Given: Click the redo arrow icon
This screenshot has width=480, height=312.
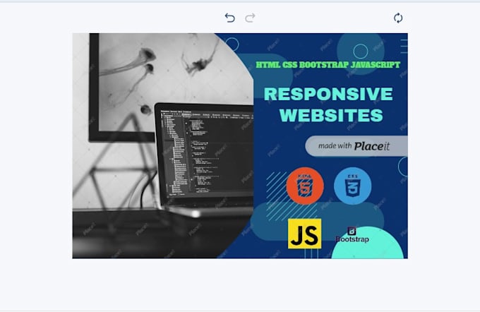Looking at the screenshot, I should coord(250,18).
